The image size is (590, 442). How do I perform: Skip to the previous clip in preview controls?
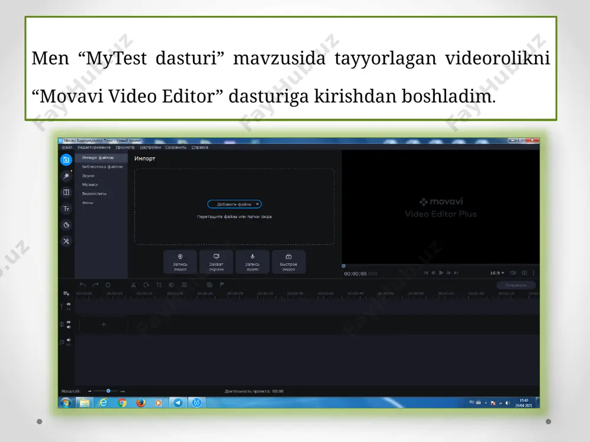click(425, 273)
